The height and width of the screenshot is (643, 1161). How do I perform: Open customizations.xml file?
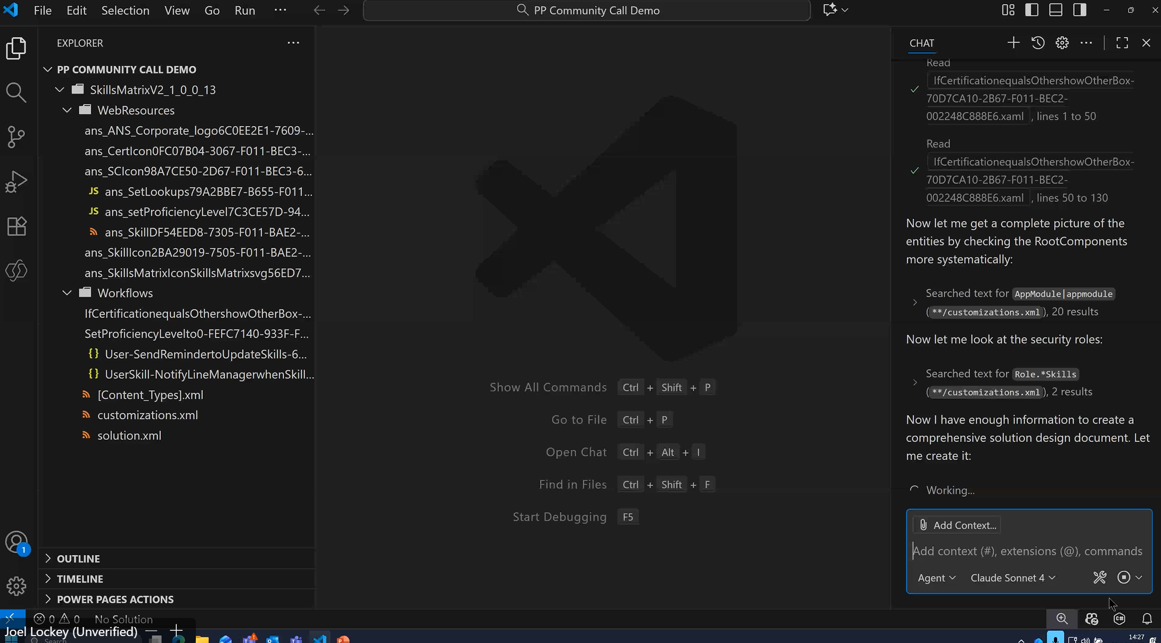(x=147, y=415)
